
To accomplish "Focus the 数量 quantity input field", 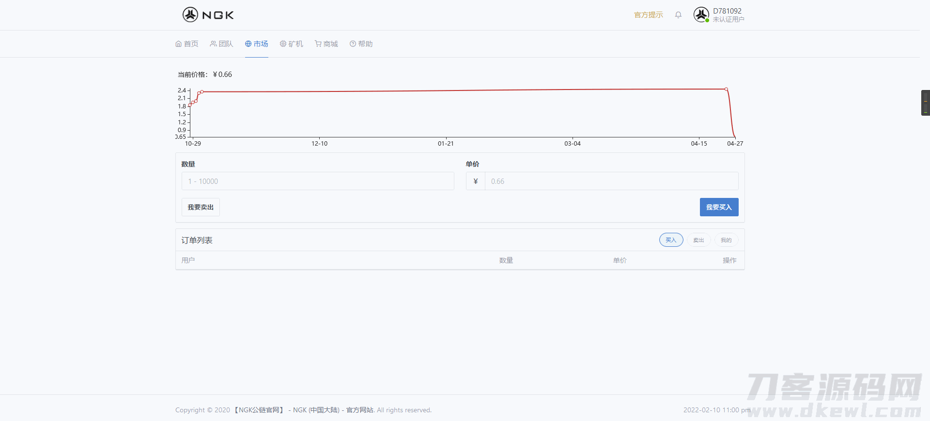I will pos(318,181).
